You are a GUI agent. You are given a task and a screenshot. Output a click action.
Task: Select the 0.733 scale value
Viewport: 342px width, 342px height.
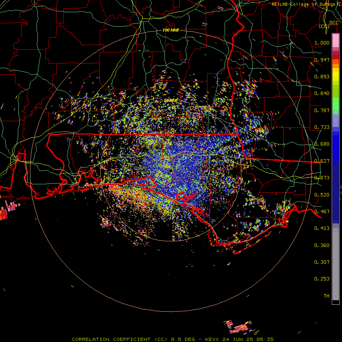[322, 127]
